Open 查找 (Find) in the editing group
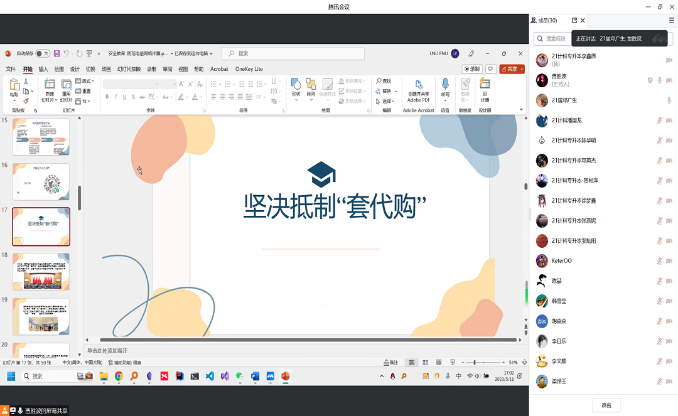Screen dimensions: 678x416 pos(382,80)
